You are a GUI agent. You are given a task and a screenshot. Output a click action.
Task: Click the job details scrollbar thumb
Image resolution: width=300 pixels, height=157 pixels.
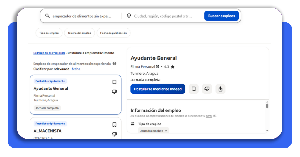[x=267, y=106]
